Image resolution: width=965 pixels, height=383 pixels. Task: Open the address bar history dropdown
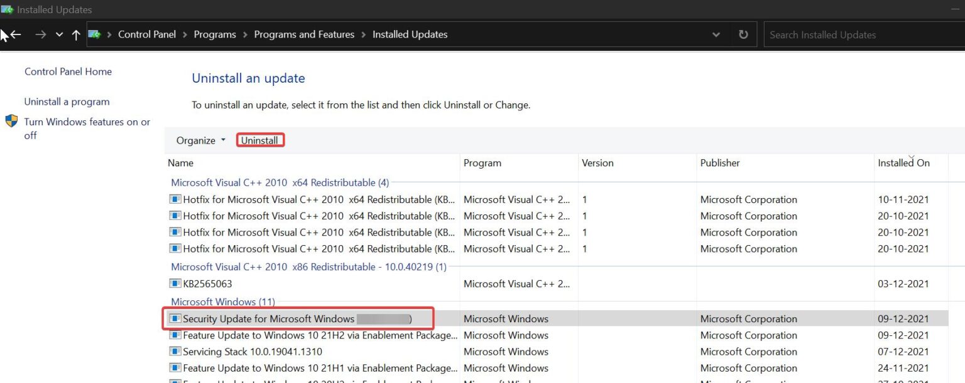716,34
